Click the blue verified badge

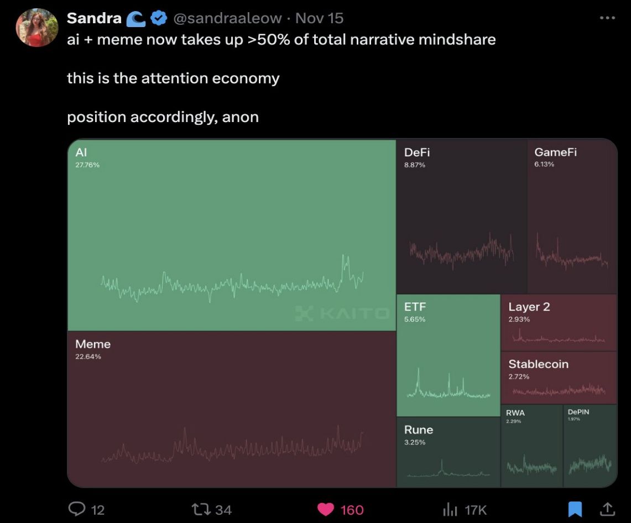(159, 19)
